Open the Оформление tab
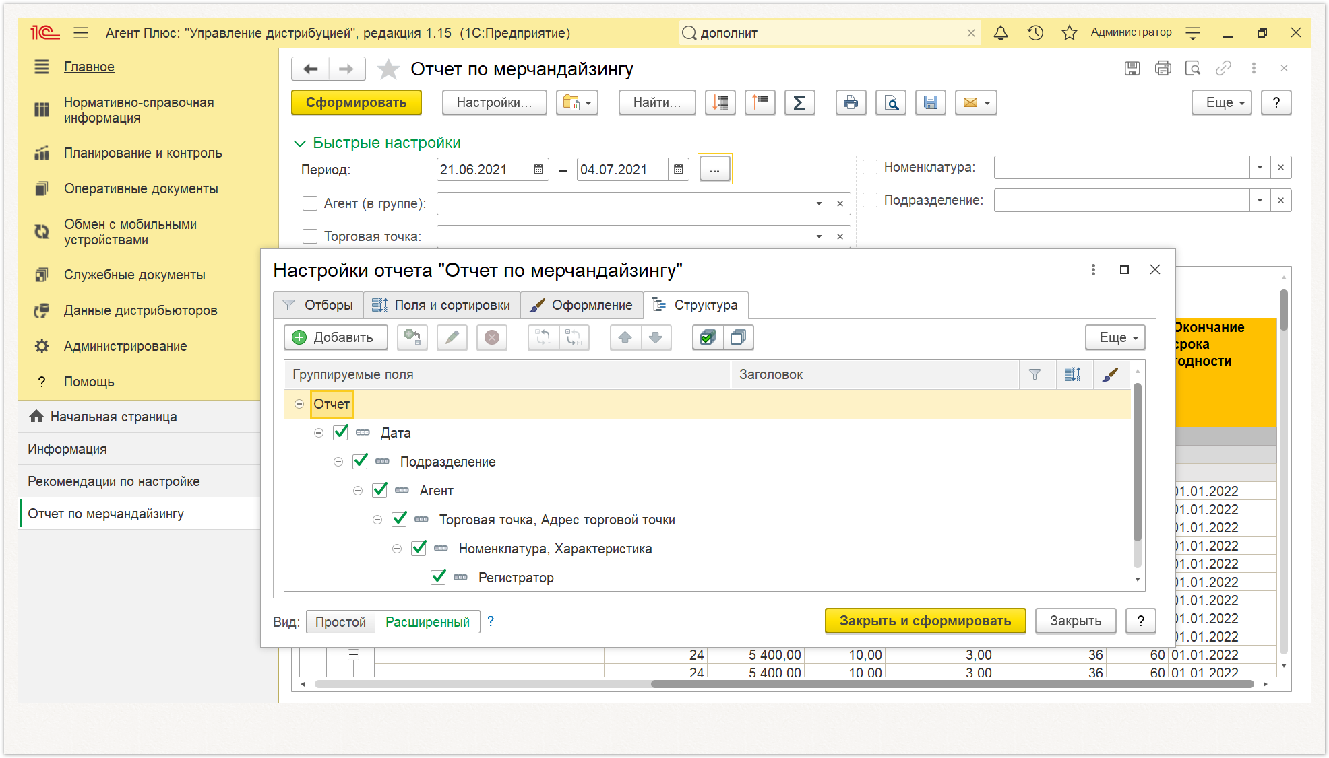This screenshot has width=1329, height=758. (x=582, y=305)
